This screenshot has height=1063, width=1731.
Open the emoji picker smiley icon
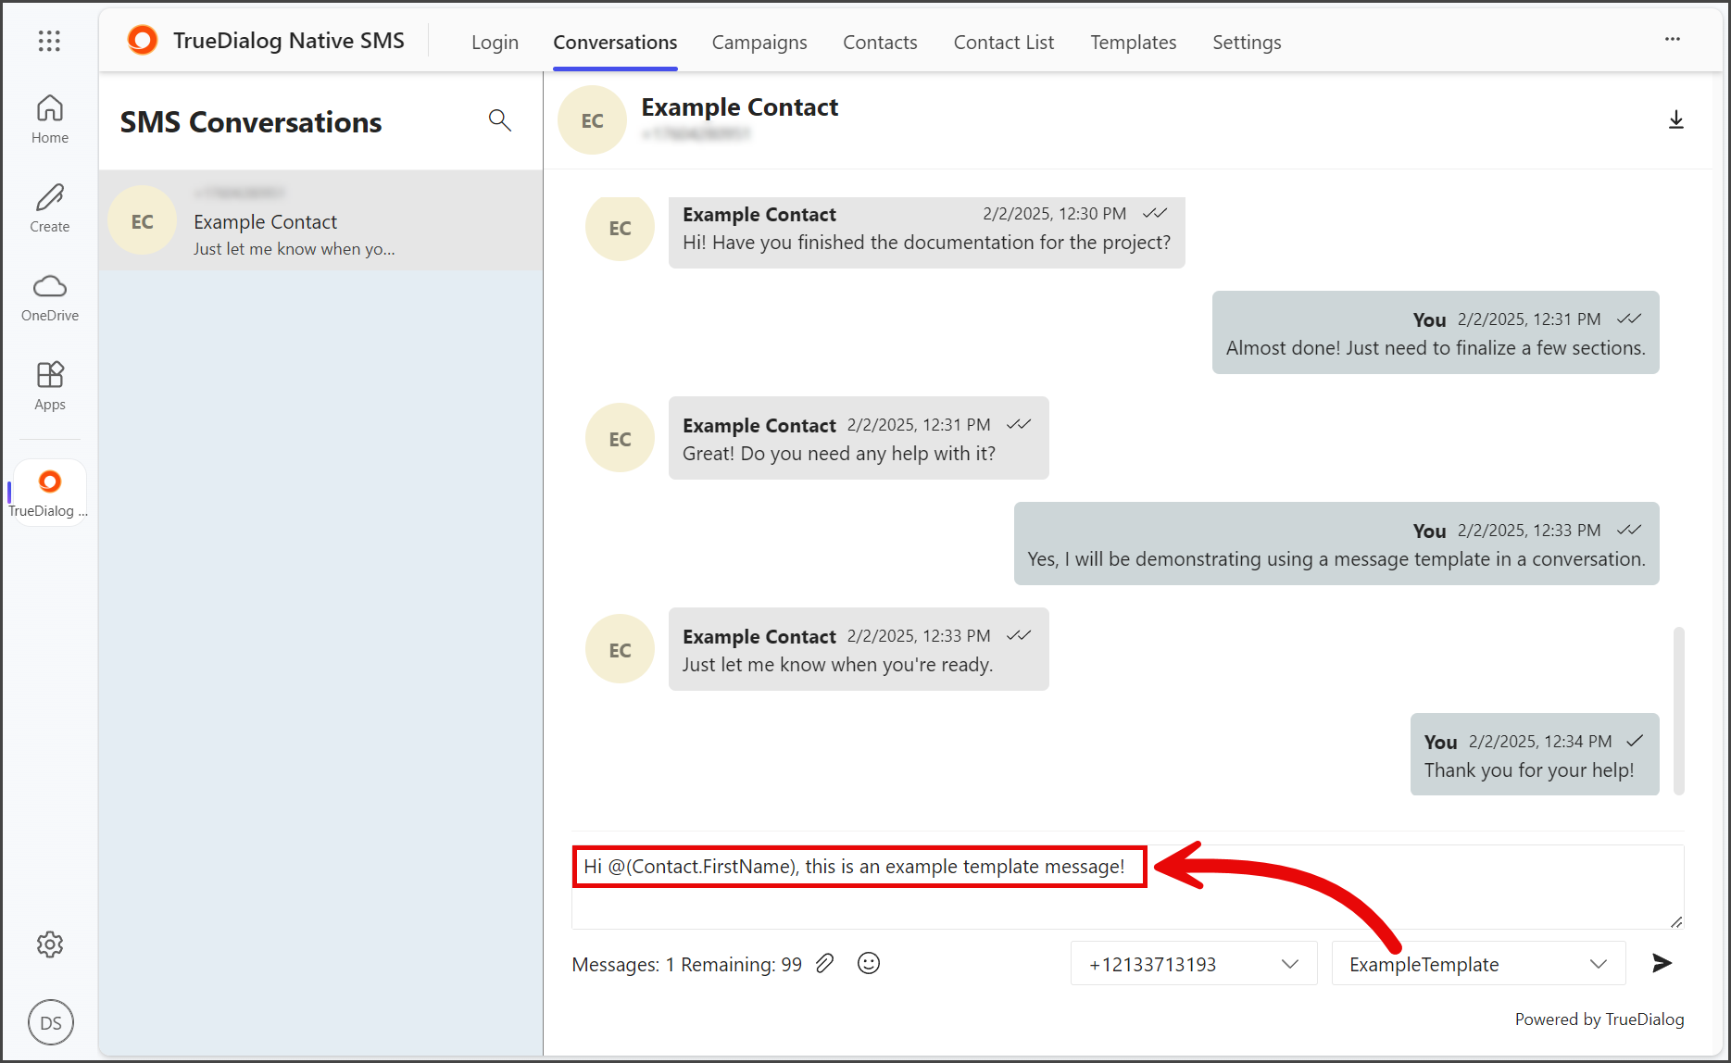[869, 964]
